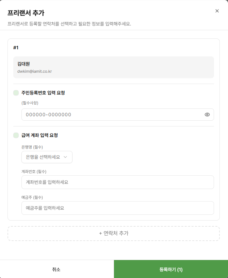Click the 계좌번호 (필수) field label
The height and width of the screenshot is (278, 228).
pos(34,172)
